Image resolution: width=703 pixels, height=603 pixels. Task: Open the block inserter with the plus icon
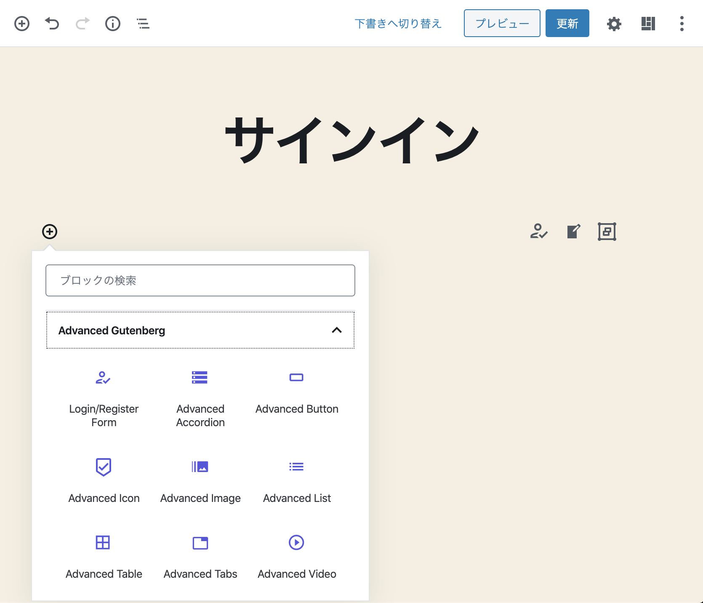pos(22,24)
